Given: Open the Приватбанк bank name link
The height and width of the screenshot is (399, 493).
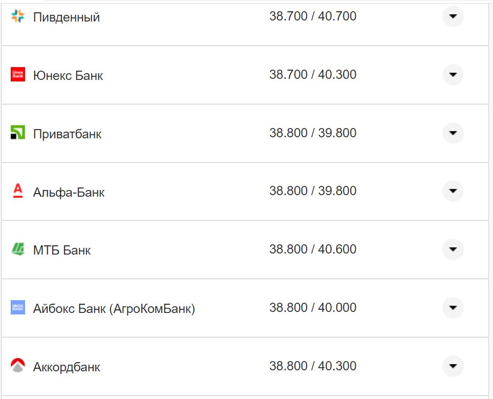Looking at the screenshot, I should 67,134.
